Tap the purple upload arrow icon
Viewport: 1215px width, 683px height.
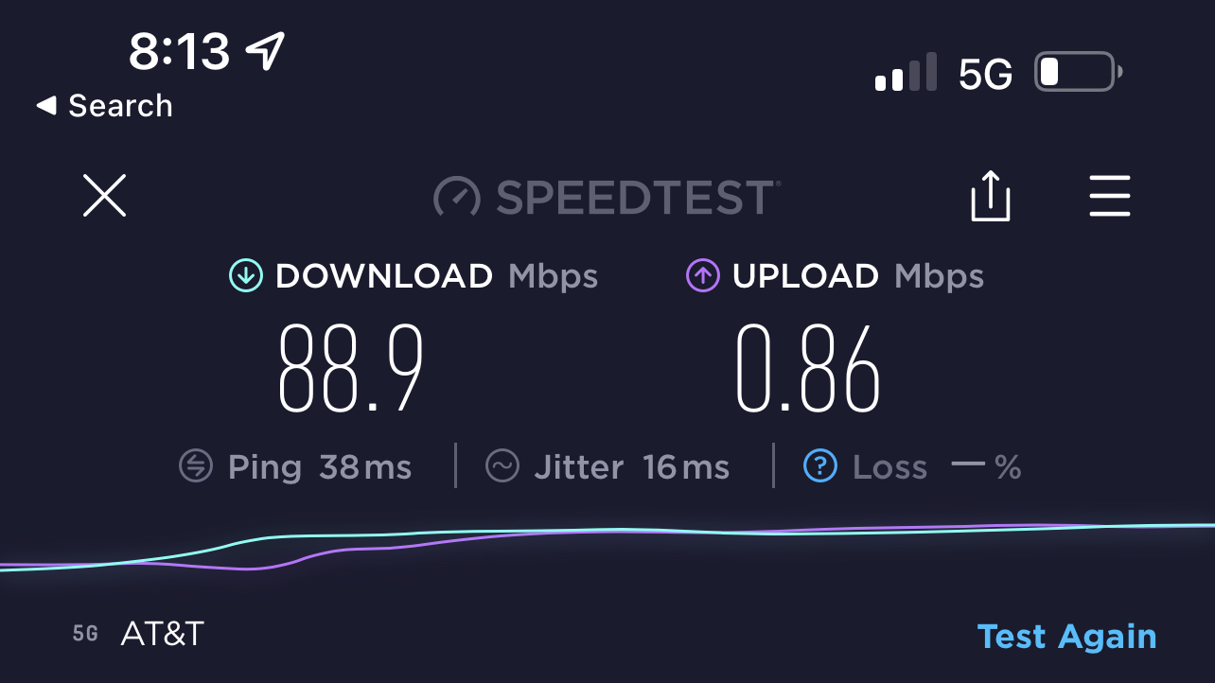click(x=702, y=276)
